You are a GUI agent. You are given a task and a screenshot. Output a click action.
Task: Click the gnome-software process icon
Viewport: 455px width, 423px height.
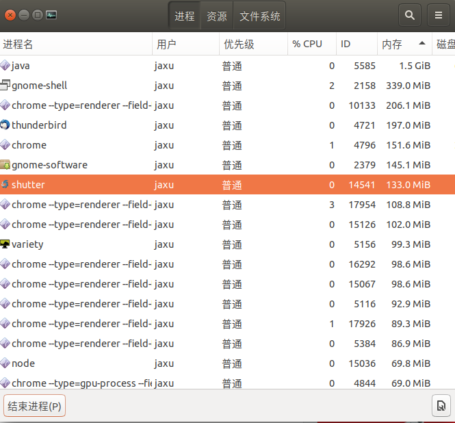[x=5, y=165]
